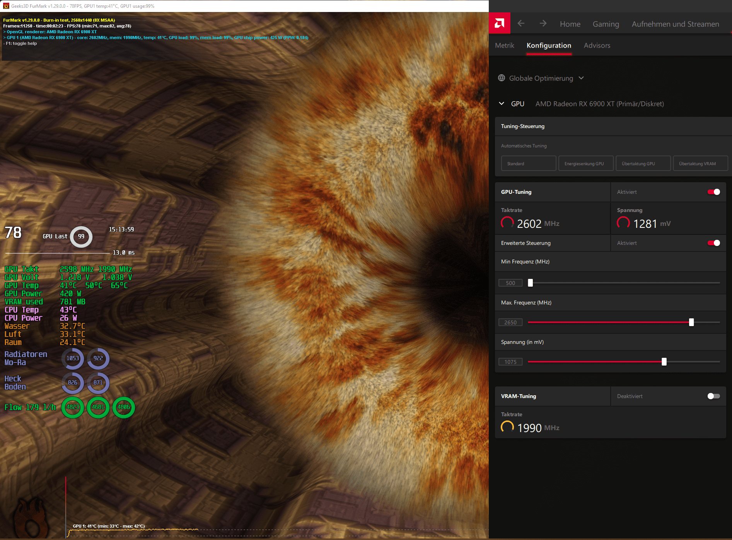
Task: Turn off Erweiterte Steuerung toggle
Action: click(714, 243)
